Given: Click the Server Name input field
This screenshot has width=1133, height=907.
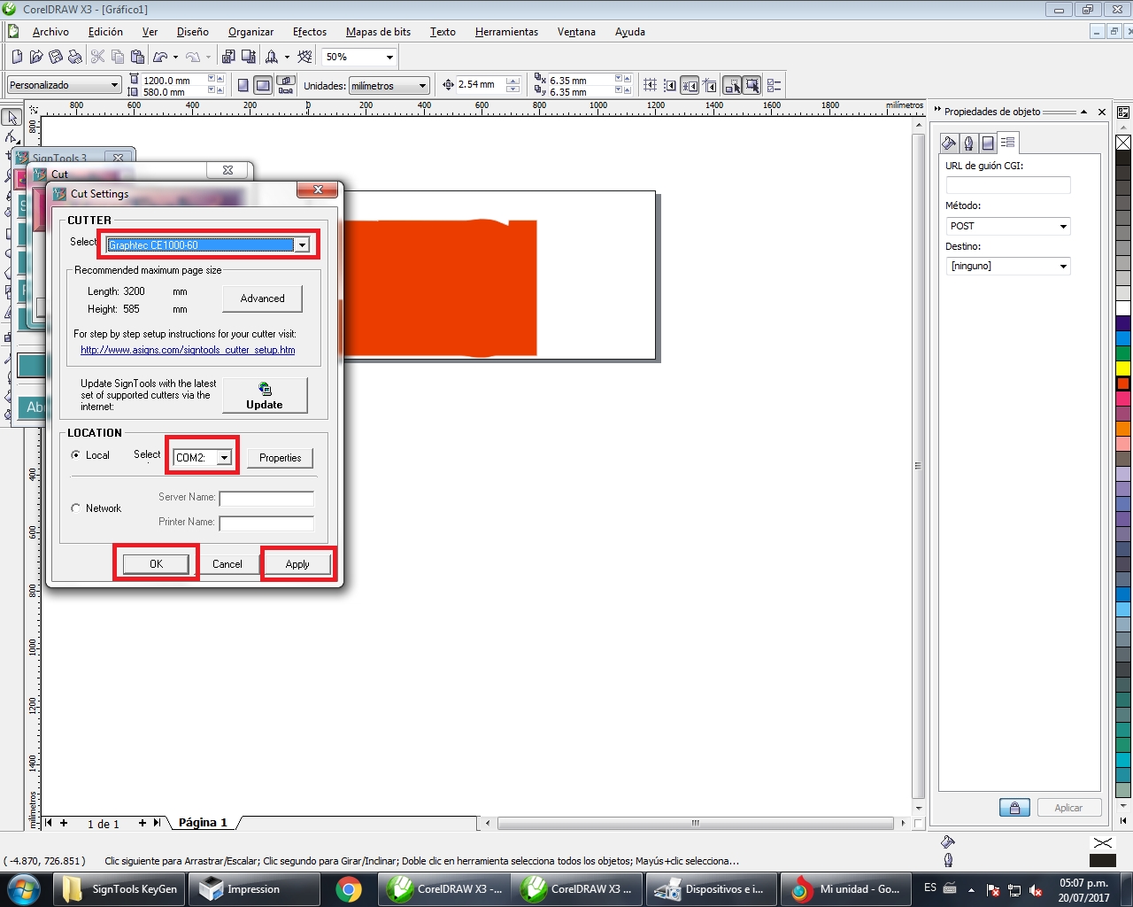Looking at the screenshot, I should (x=266, y=499).
